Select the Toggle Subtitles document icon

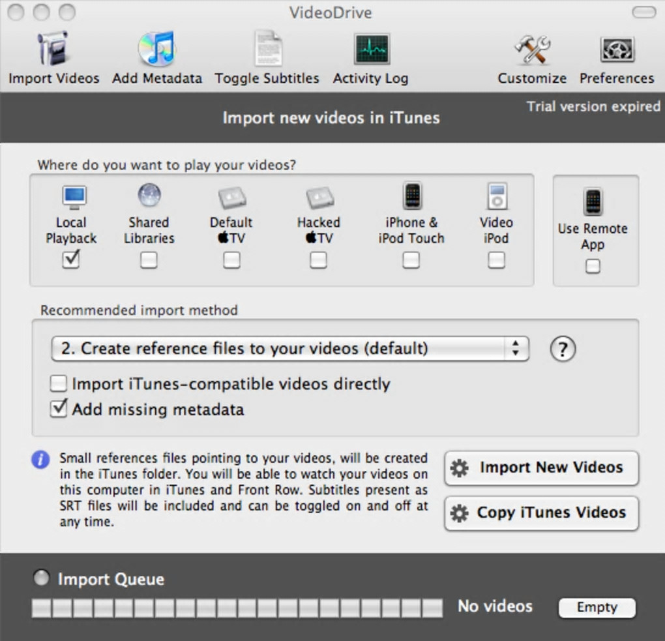pos(268,48)
